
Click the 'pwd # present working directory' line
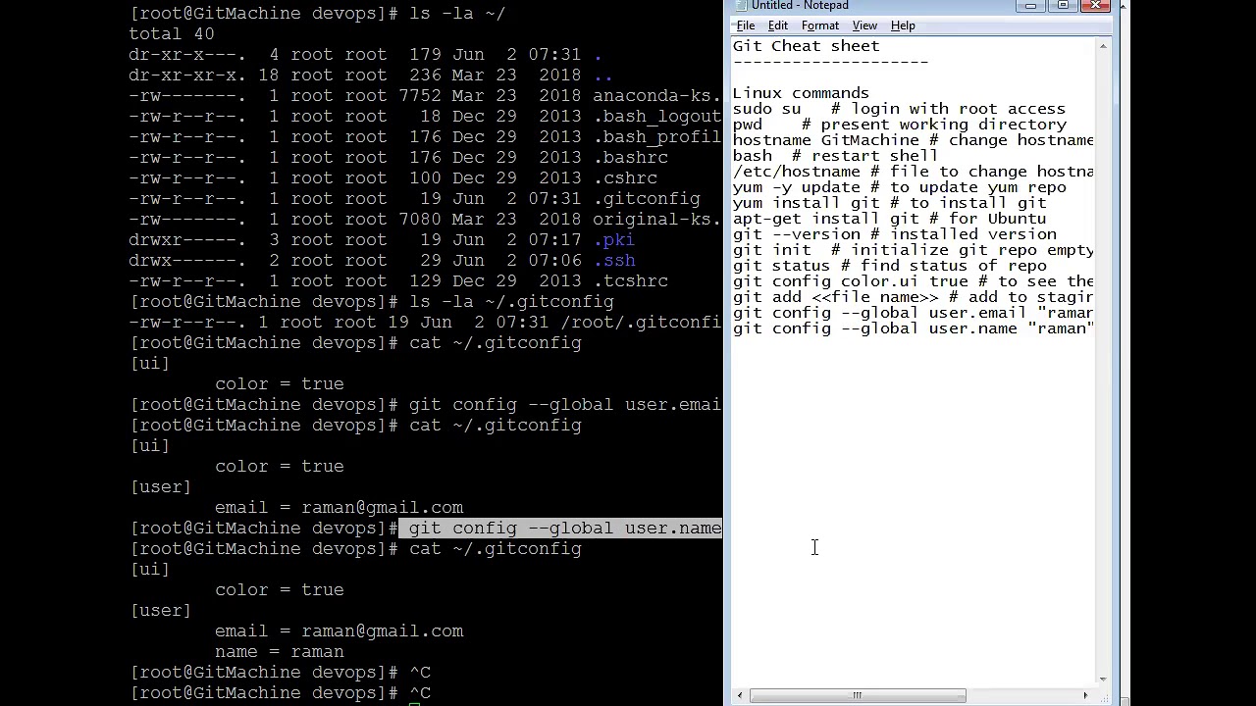click(x=899, y=125)
